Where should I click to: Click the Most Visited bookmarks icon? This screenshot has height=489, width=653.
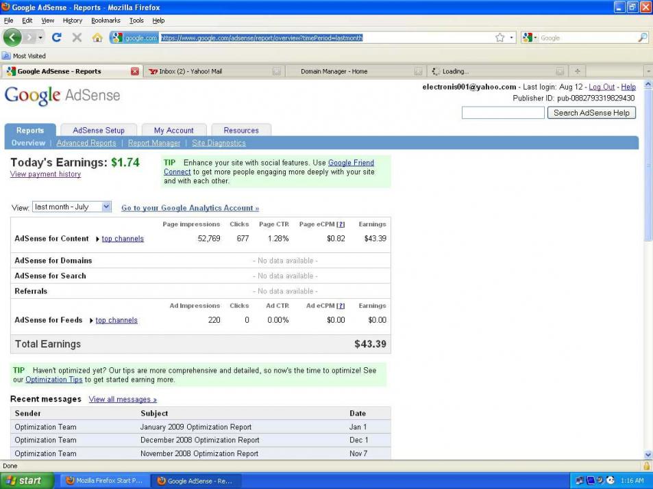click(x=6, y=55)
